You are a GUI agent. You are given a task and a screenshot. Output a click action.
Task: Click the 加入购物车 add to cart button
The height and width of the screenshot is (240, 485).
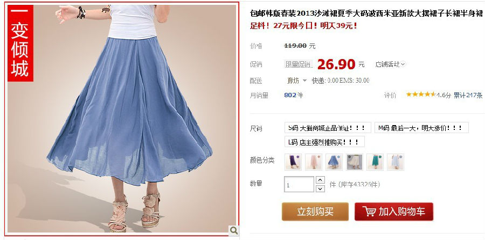pos(394,212)
